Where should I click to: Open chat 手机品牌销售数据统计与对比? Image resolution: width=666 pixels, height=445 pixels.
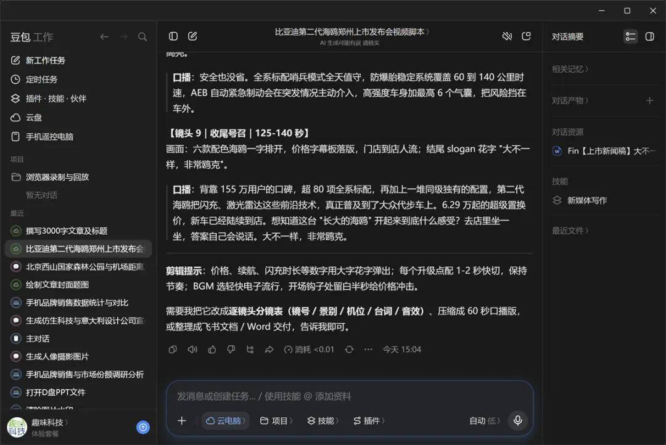pyautogui.click(x=78, y=303)
